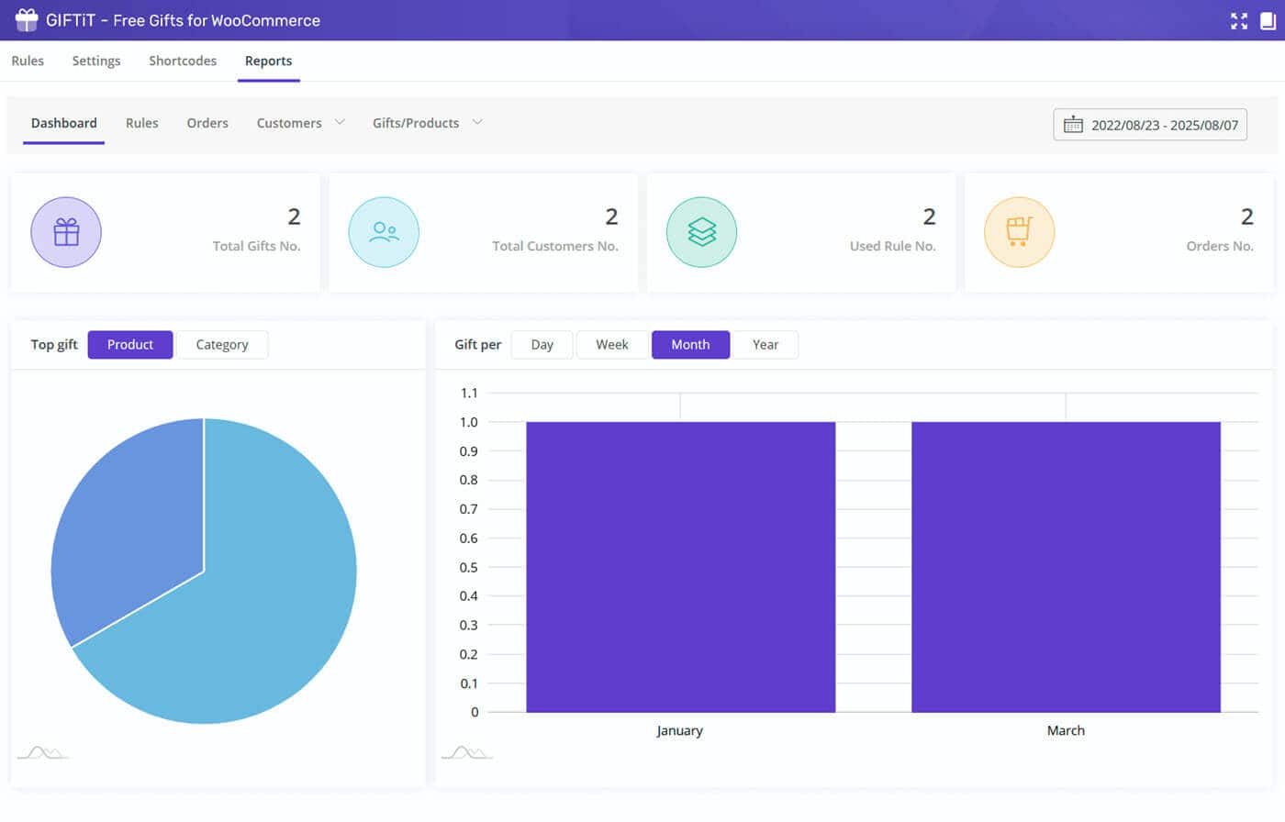This screenshot has width=1285, height=822.
Task: Click the fullscreen expand icon in the header
Action: pyautogui.click(x=1238, y=20)
